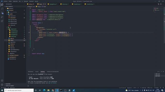165x92 pixels.
Task: Open the Editar menu
Action: tap(10, 1)
